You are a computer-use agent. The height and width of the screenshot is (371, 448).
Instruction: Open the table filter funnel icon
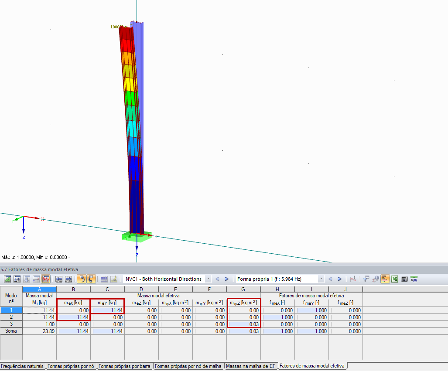(366, 279)
